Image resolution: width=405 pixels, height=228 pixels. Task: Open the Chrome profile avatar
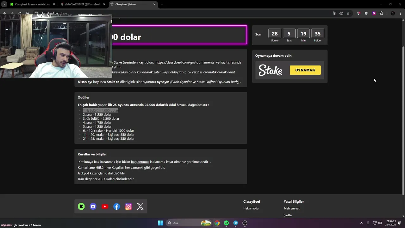[393, 13]
